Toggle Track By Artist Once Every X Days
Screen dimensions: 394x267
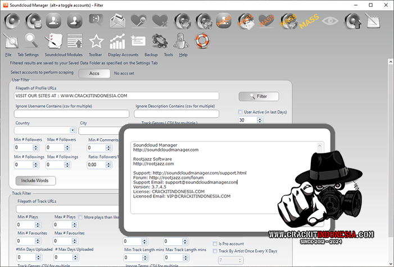tap(215, 251)
